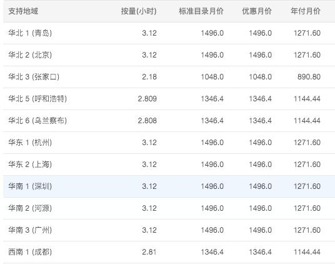
Task: Click the 支持地域 column header
Action: point(23,11)
